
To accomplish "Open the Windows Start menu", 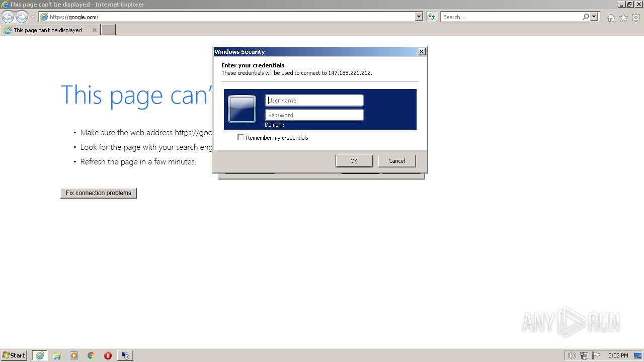I will pos(14,355).
